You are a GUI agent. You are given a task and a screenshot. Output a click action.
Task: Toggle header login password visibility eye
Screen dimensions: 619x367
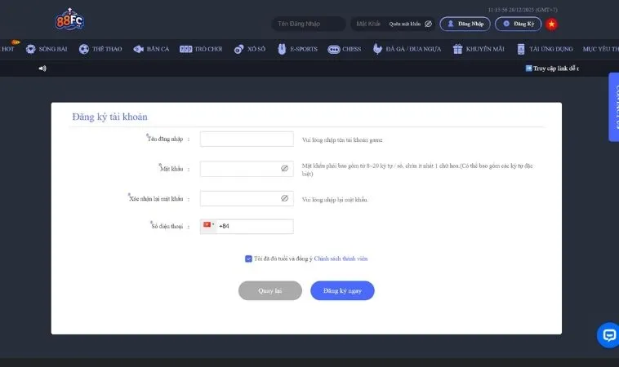tap(429, 24)
